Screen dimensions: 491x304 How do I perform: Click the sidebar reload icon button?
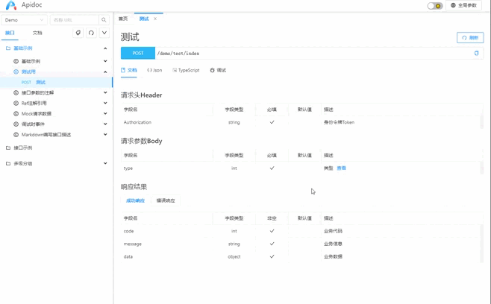pos(91,33)
